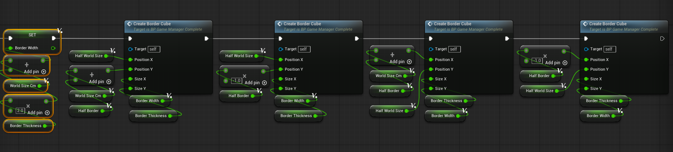
Task: Click Position Y pin on second Create Border Cube
Action: point(281,69)
